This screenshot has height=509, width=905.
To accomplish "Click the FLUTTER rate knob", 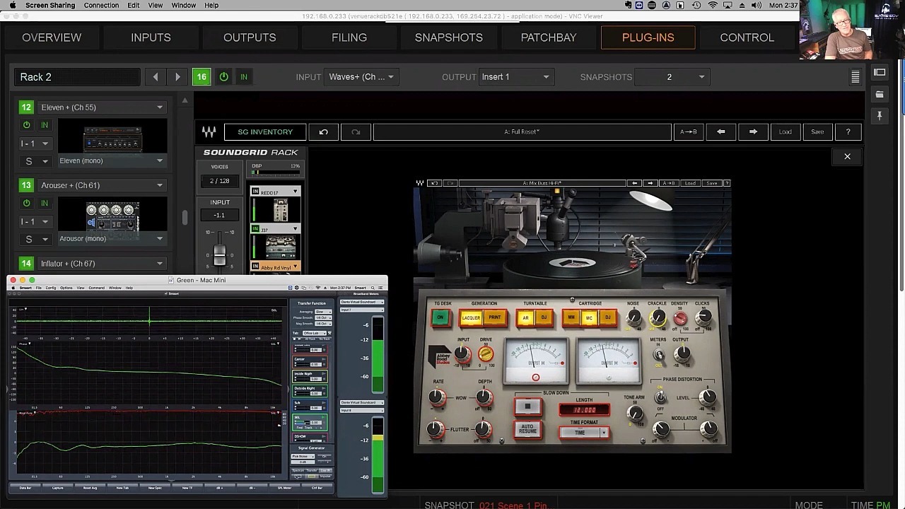I will (x=436, y=428).
